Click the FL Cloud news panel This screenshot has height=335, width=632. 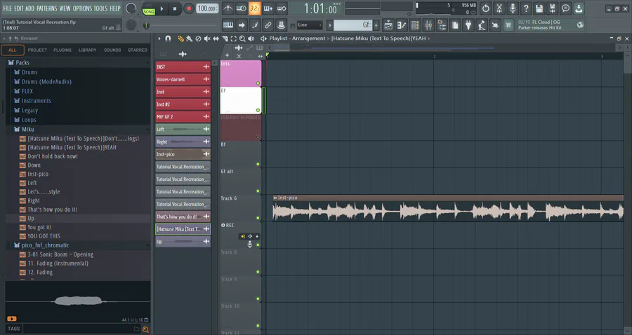[x=551, y=25]
